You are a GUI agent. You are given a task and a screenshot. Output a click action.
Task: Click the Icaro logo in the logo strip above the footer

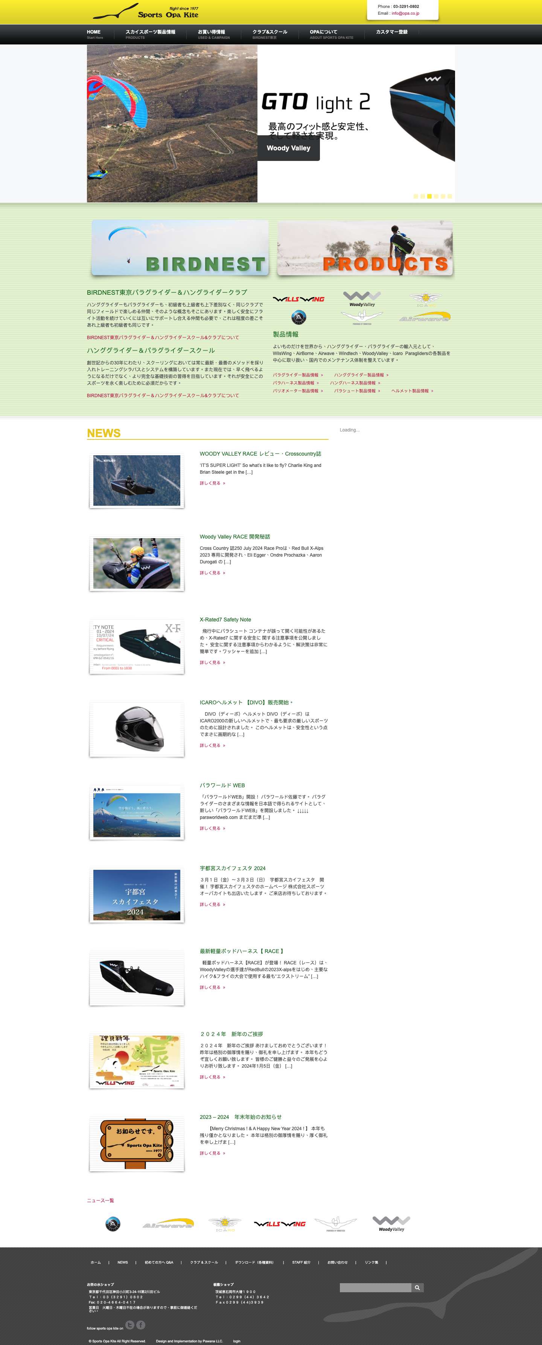(x=224, y=1224)
